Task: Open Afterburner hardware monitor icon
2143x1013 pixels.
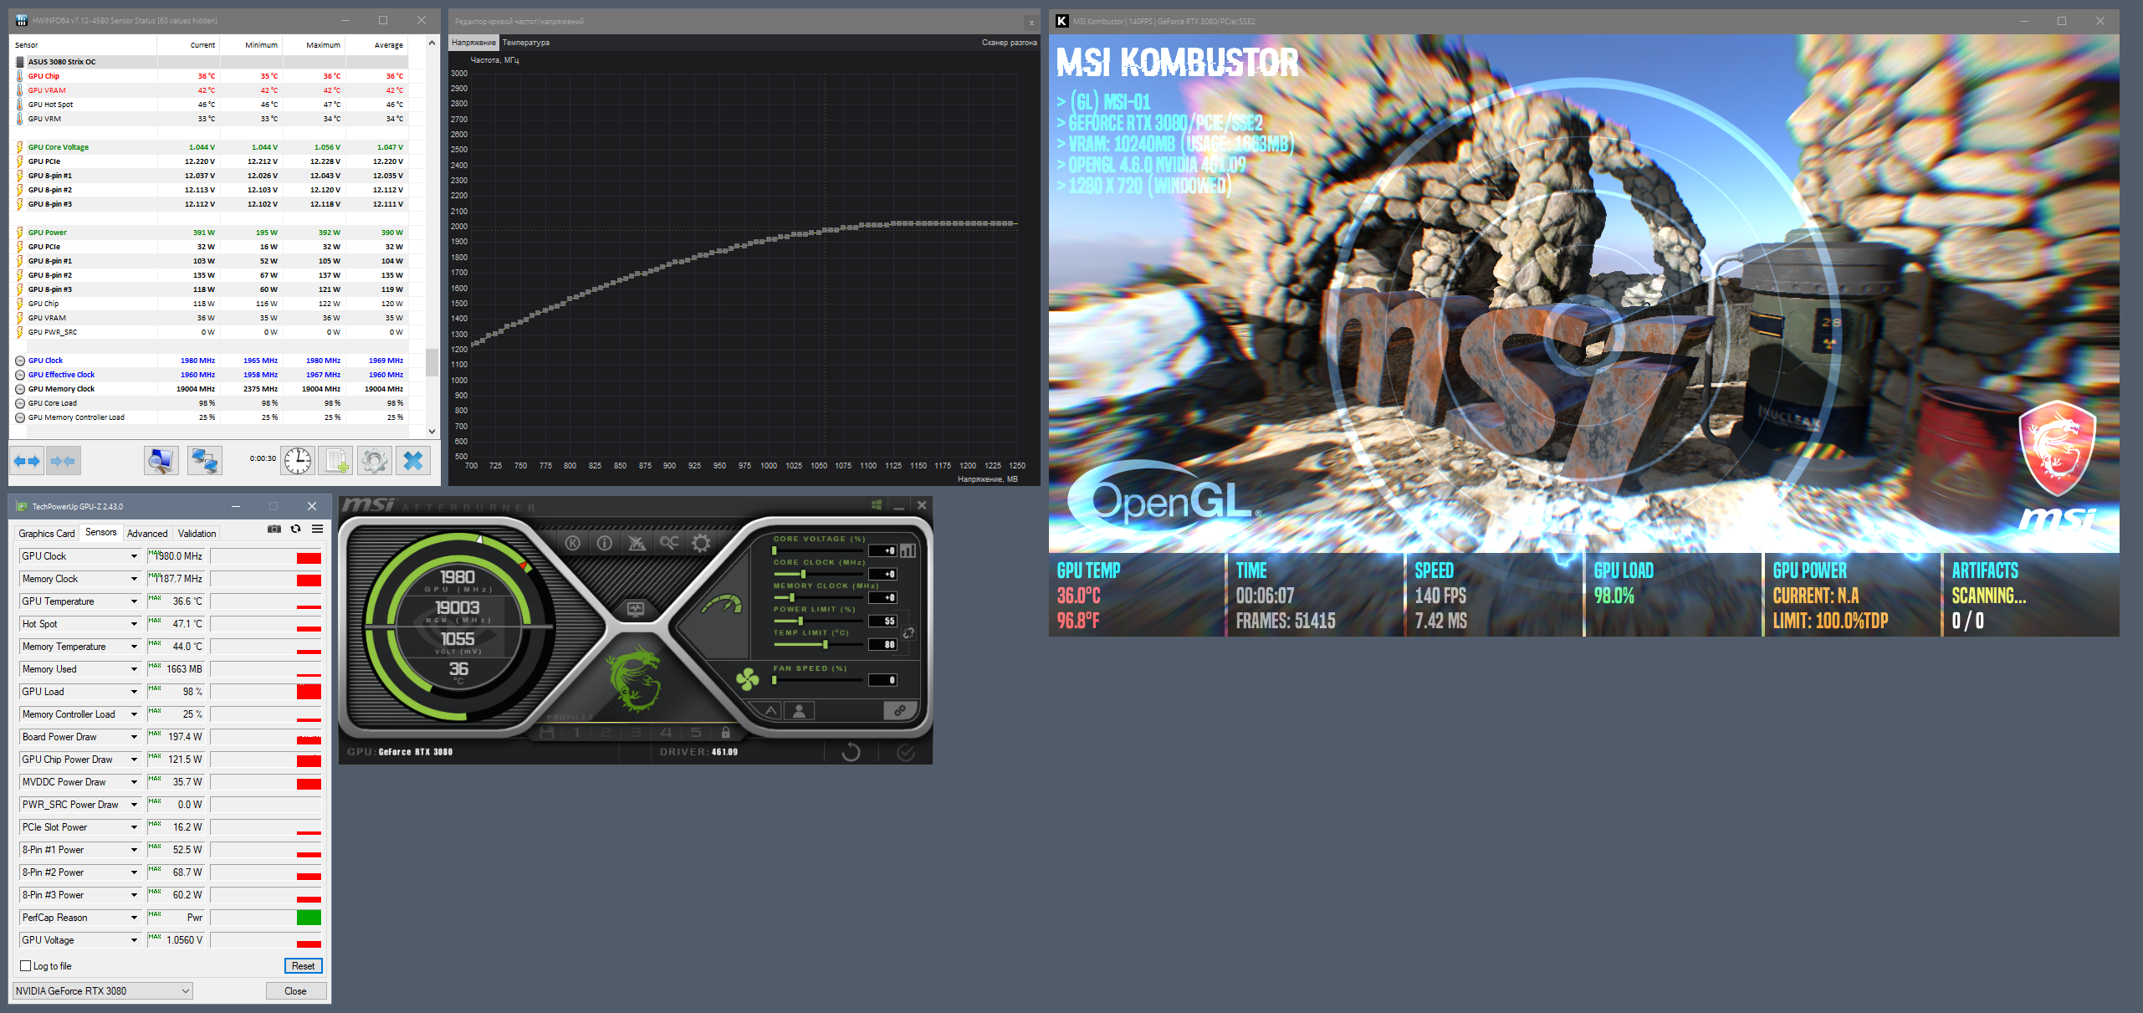Action: (636, 608)
